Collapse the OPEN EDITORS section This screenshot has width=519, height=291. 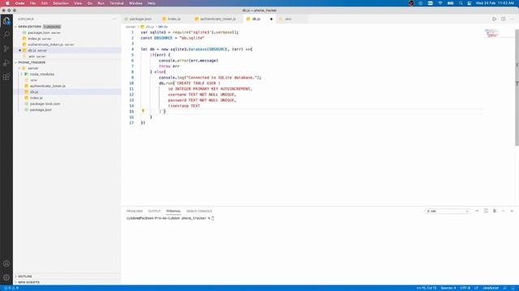tap(30, 27)
